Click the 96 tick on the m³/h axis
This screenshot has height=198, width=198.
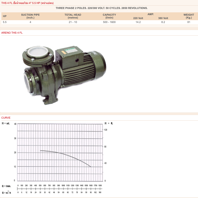tap(91, 192)
